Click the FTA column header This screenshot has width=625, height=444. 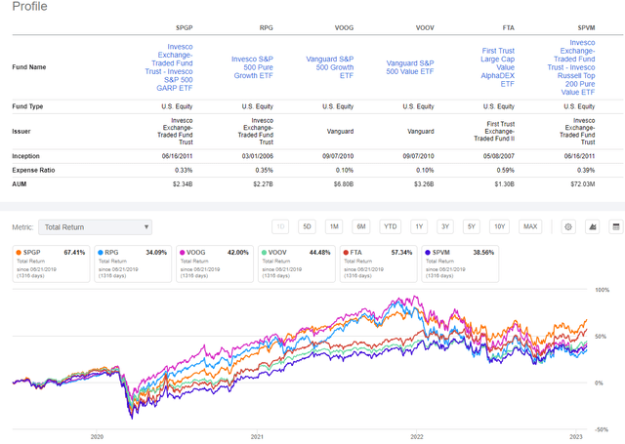click(509, 28)
